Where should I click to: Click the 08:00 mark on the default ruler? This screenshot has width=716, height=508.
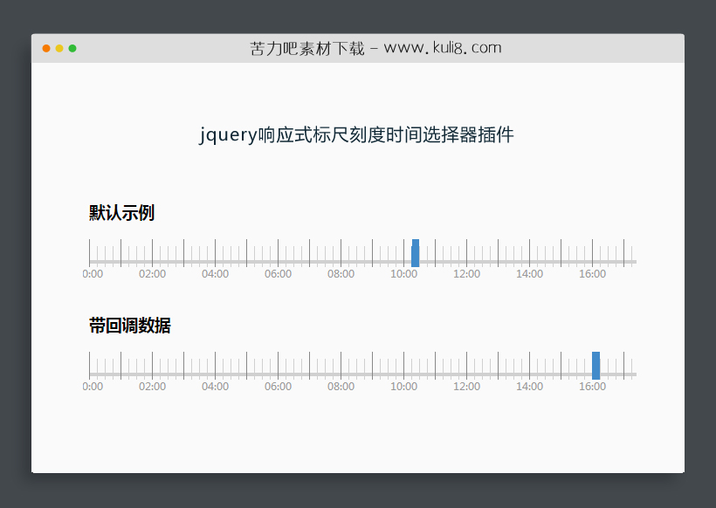coord(341,273)
